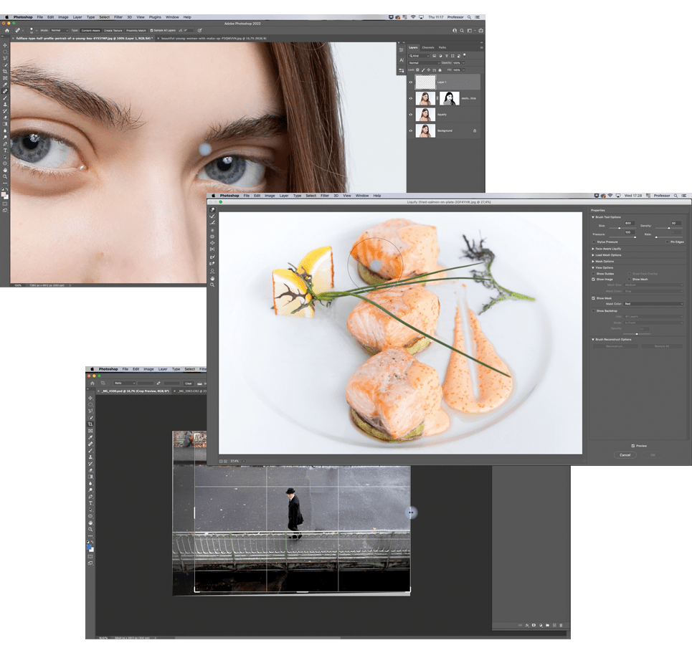The width and height of the screenshot is (692, 653).
Task: Hide the liquify layer with its eye icon
Action: (410, 114)
